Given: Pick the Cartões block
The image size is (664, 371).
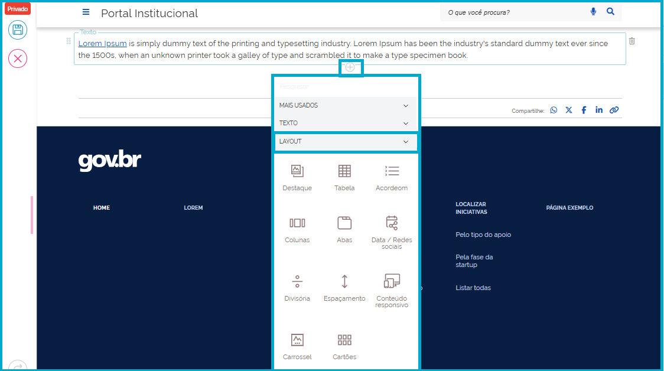Looking at the screenshot, I should (344, 346).
